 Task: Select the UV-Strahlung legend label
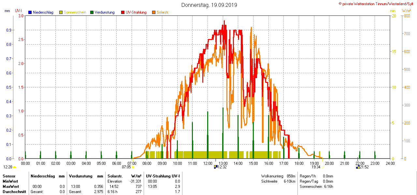click(136, 12)
